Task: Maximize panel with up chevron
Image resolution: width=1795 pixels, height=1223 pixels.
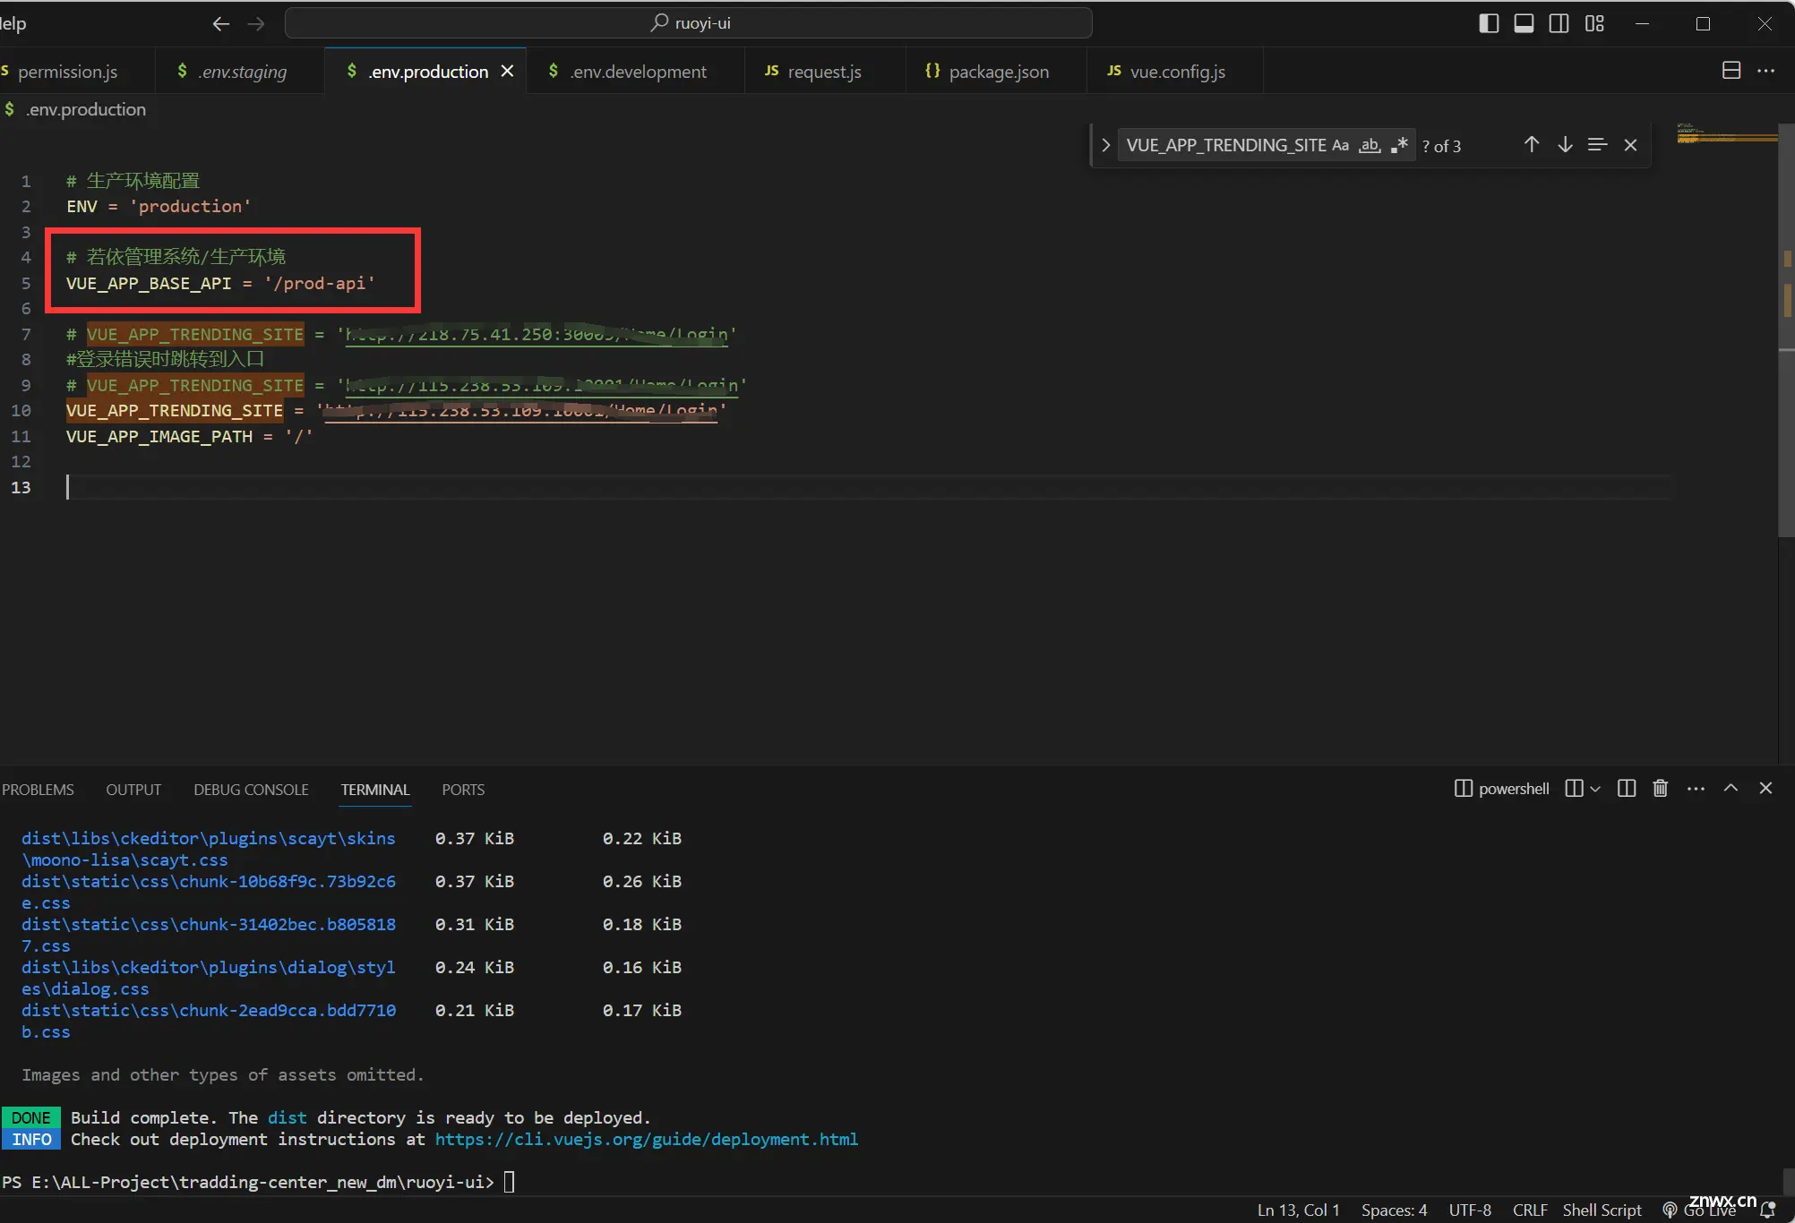Action: click(x=1731, y=789)
